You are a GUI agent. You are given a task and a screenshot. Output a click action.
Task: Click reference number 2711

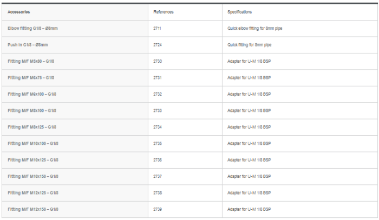coord(158,28)
